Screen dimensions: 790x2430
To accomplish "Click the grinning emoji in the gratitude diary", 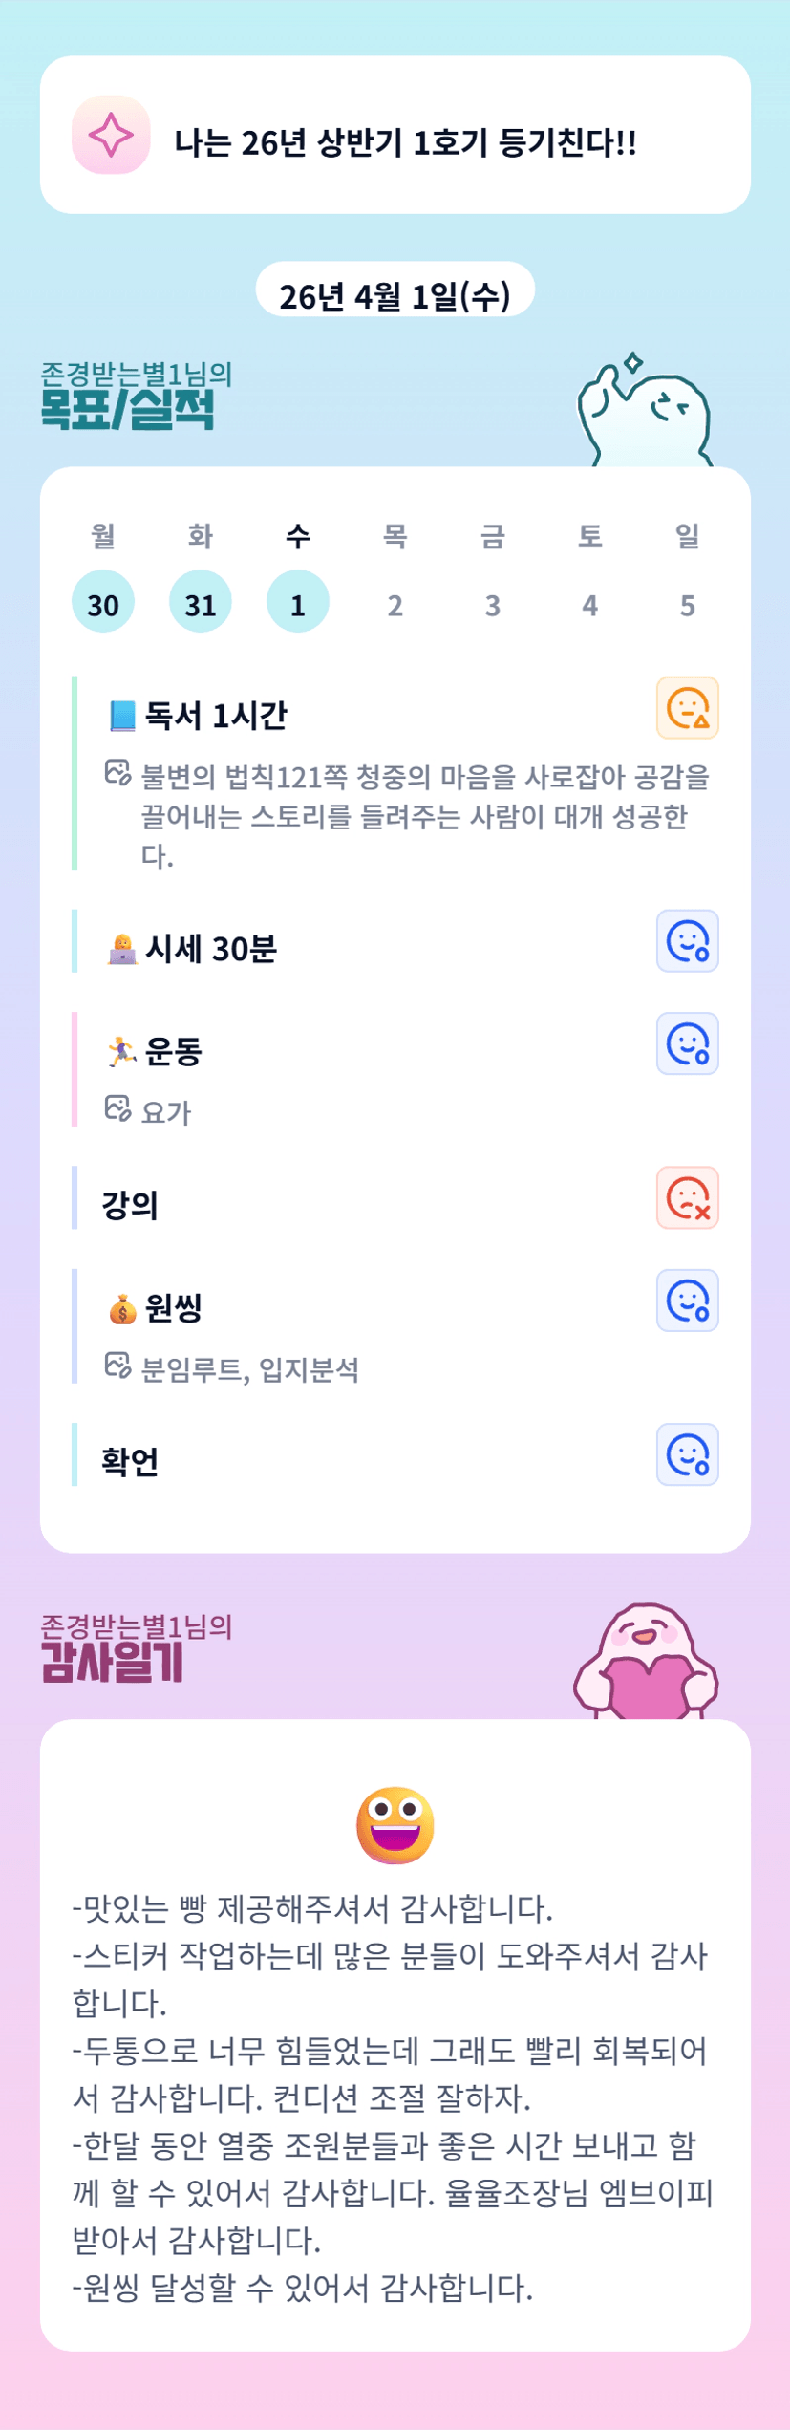I will point(395,1824).
